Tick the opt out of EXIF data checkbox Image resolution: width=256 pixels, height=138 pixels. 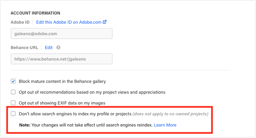tap(13, 103)
